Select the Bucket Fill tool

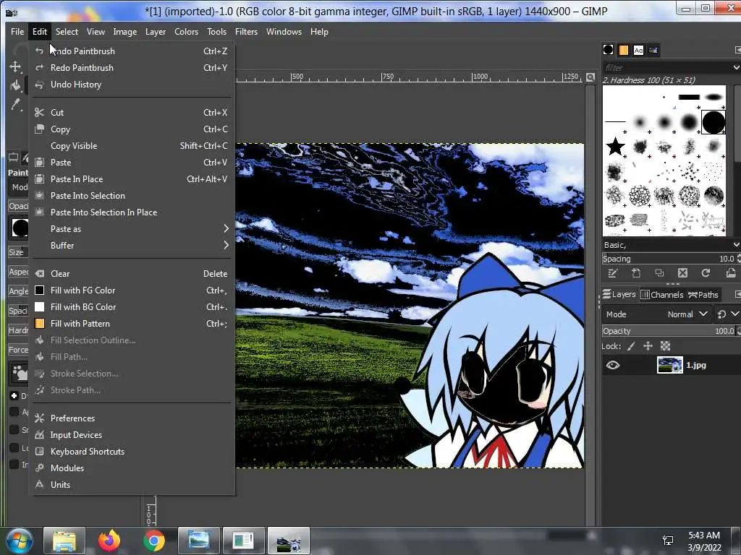coord(16,85)
